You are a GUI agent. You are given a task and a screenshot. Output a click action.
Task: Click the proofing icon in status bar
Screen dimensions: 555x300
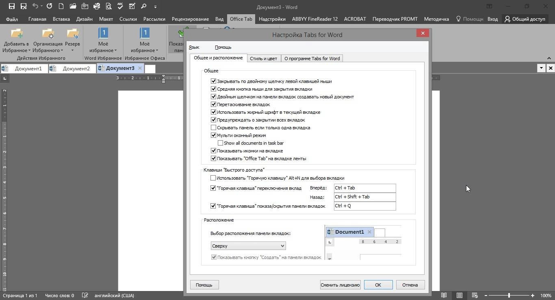tap(85, 296)
